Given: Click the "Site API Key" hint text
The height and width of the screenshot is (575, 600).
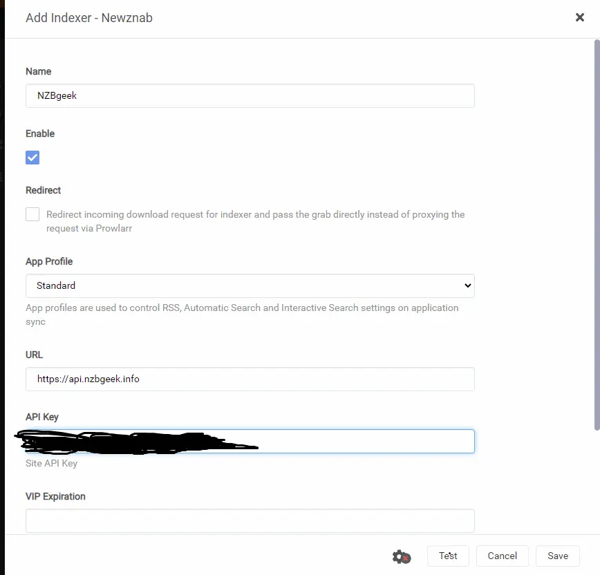Looking at the screenshot, I should pos(51,463).
